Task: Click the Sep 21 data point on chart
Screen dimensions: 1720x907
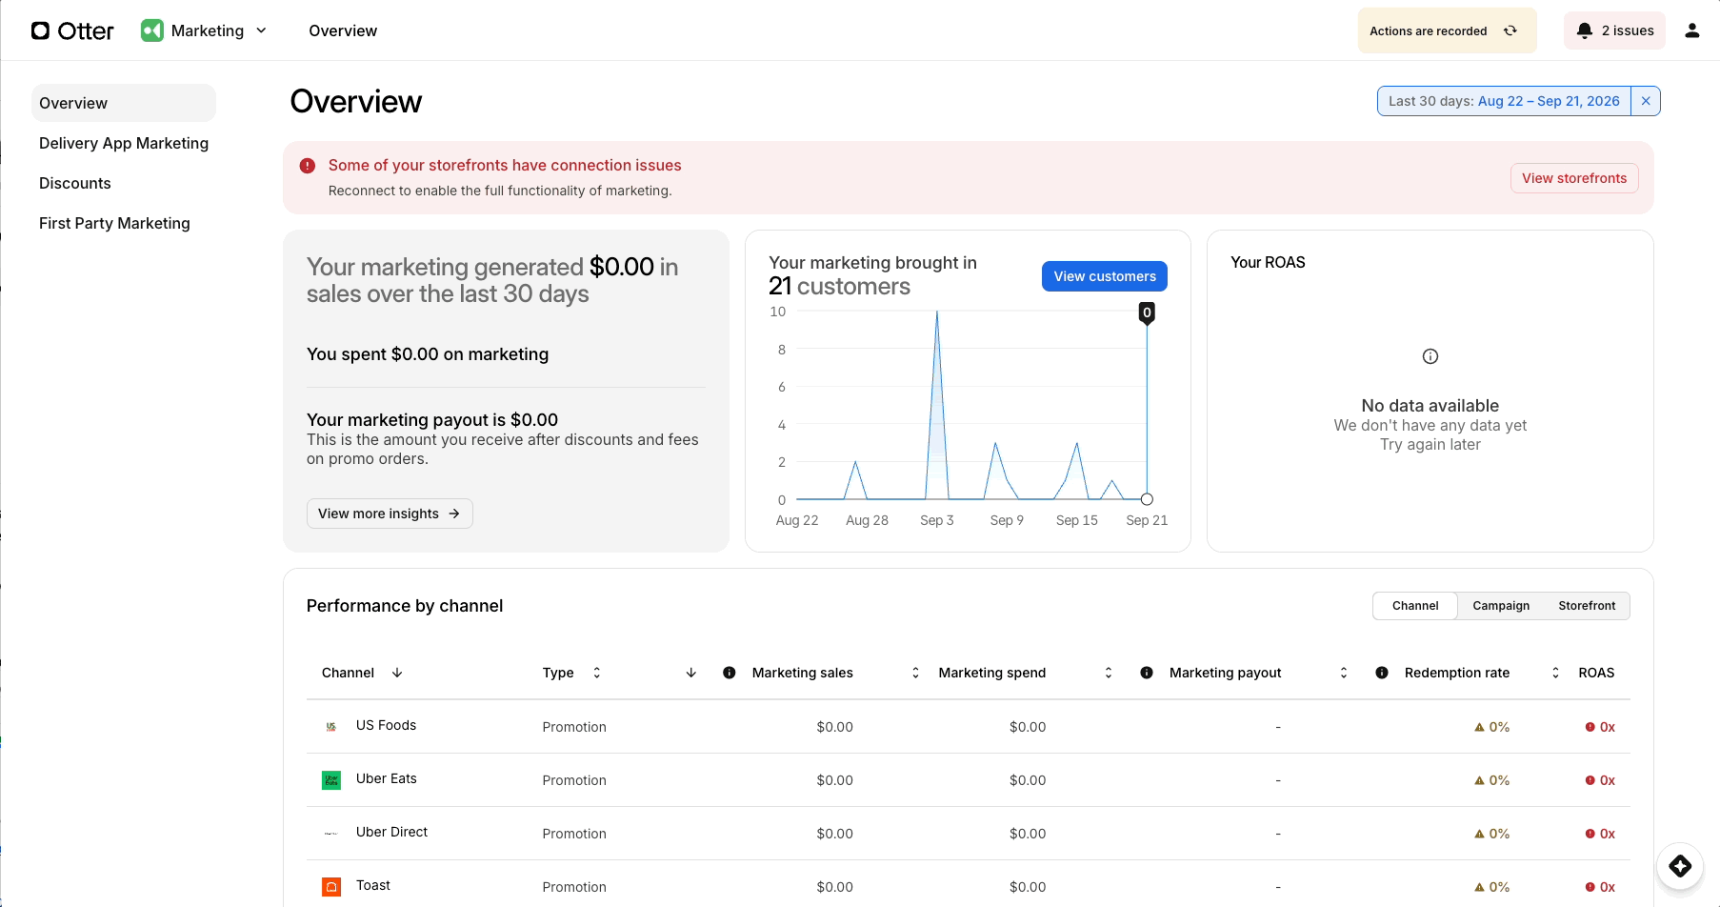Action: pos(1147,499)
